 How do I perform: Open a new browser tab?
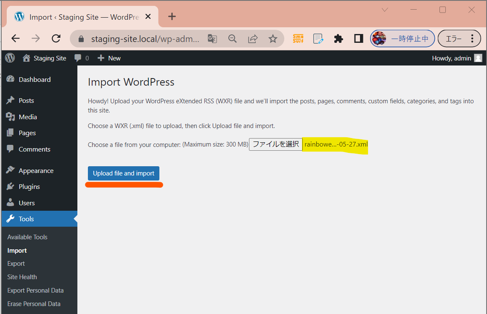pyautogui.click(x=172, y=16)
